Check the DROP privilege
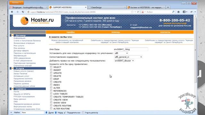205x115 pixels. click(x=51, y=79)
